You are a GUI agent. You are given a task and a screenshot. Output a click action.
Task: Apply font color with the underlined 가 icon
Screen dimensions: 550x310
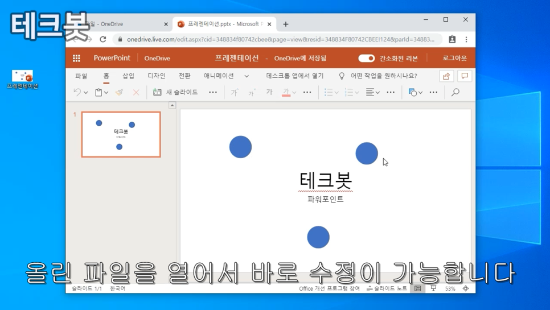[x=286, y=92]
